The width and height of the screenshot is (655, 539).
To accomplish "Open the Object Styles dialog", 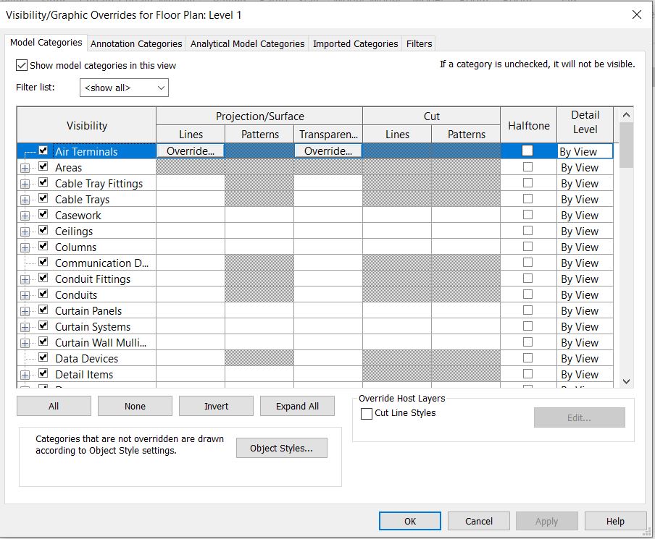I will (x=281, y=447).
